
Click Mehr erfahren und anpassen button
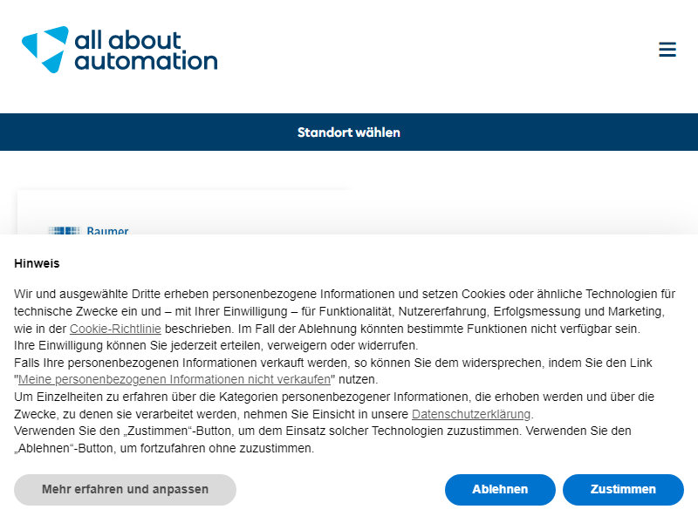point(125,490)
